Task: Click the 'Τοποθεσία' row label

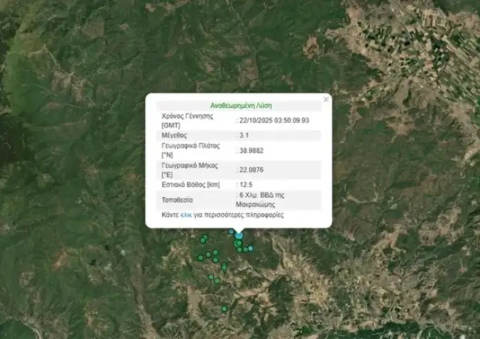Action: [x=177, y=200]
